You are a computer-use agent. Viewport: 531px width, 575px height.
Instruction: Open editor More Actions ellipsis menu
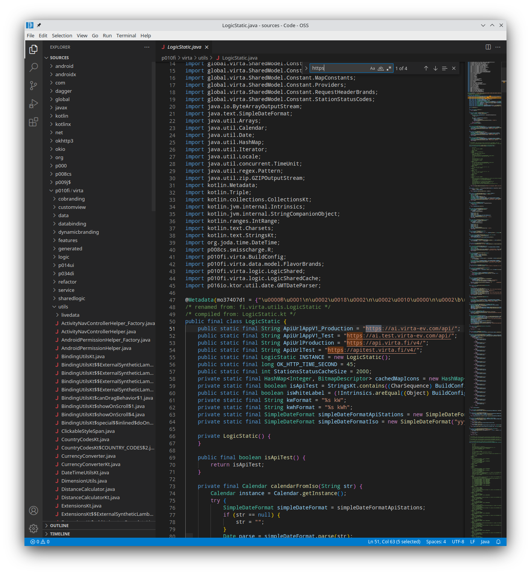[x=497, y=47]
